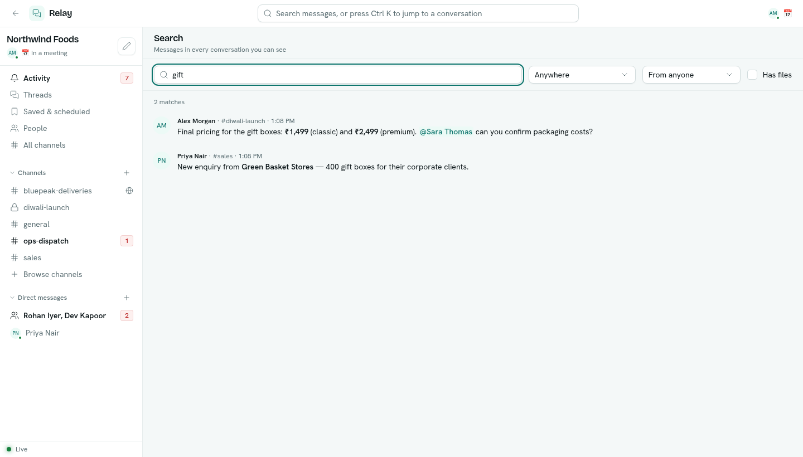The height and width of the screenshot is (457, 803).
Task: Click the @Sara Thomas mention link
Action: click(x=446, y=132)
